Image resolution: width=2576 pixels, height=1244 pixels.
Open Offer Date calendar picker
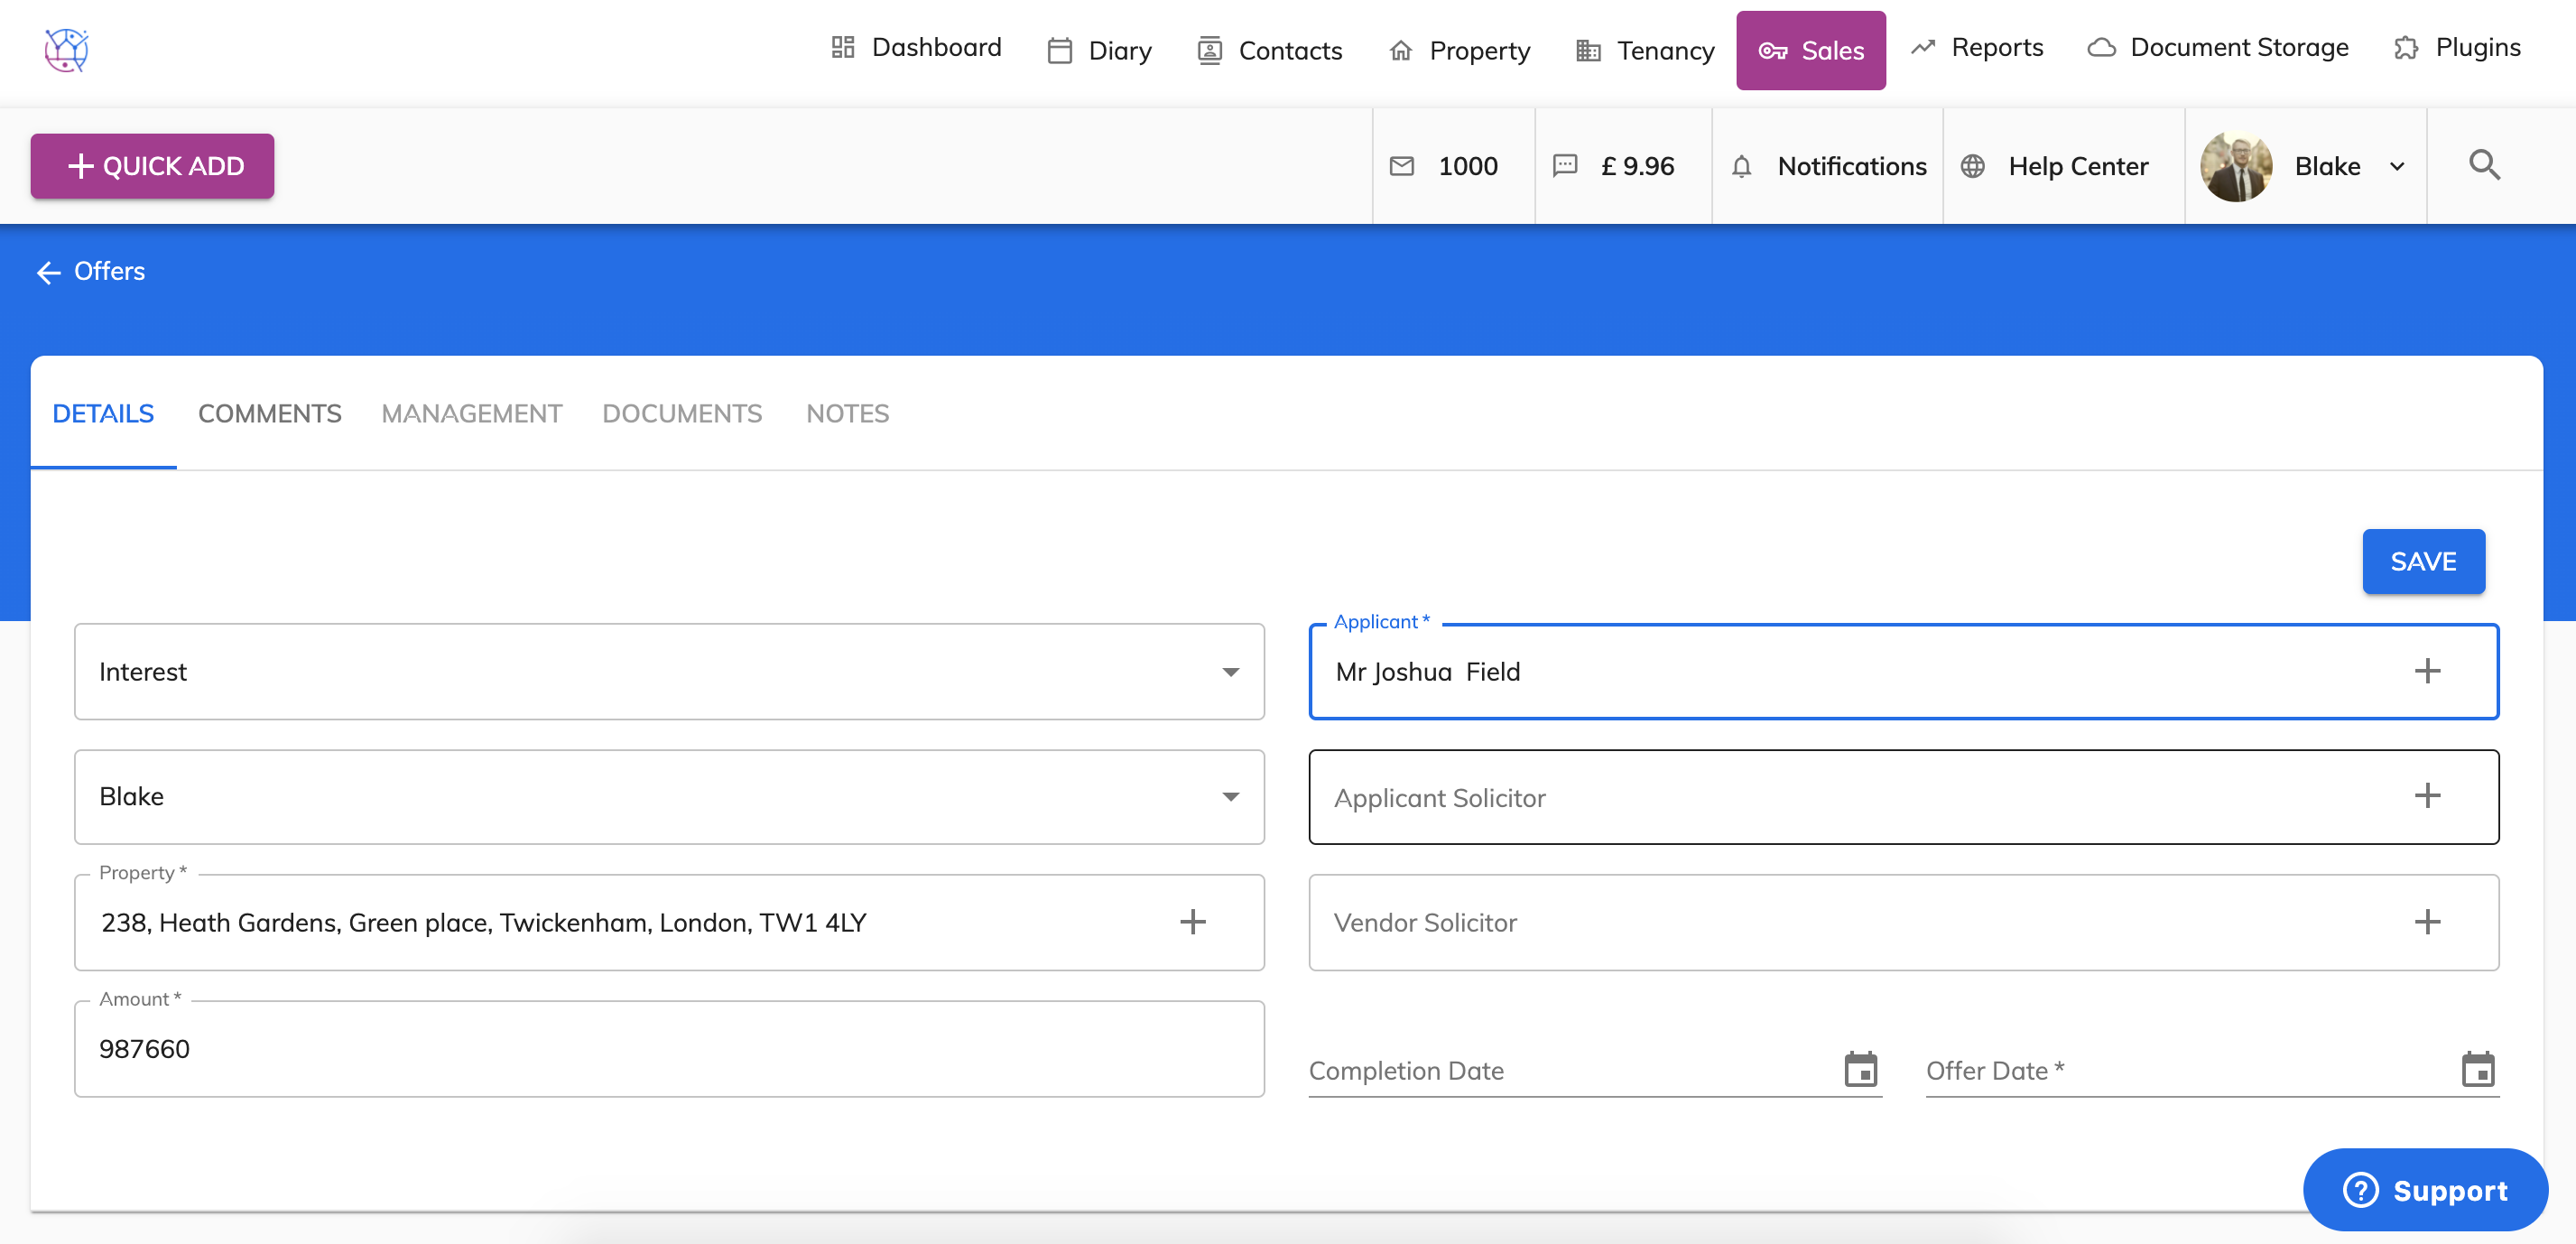2477,1069
